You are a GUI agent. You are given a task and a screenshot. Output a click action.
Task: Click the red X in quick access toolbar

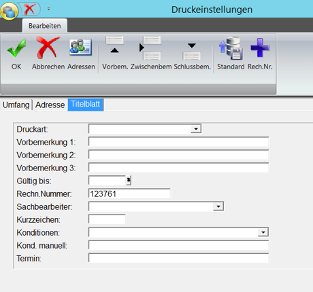coord(30,9)
